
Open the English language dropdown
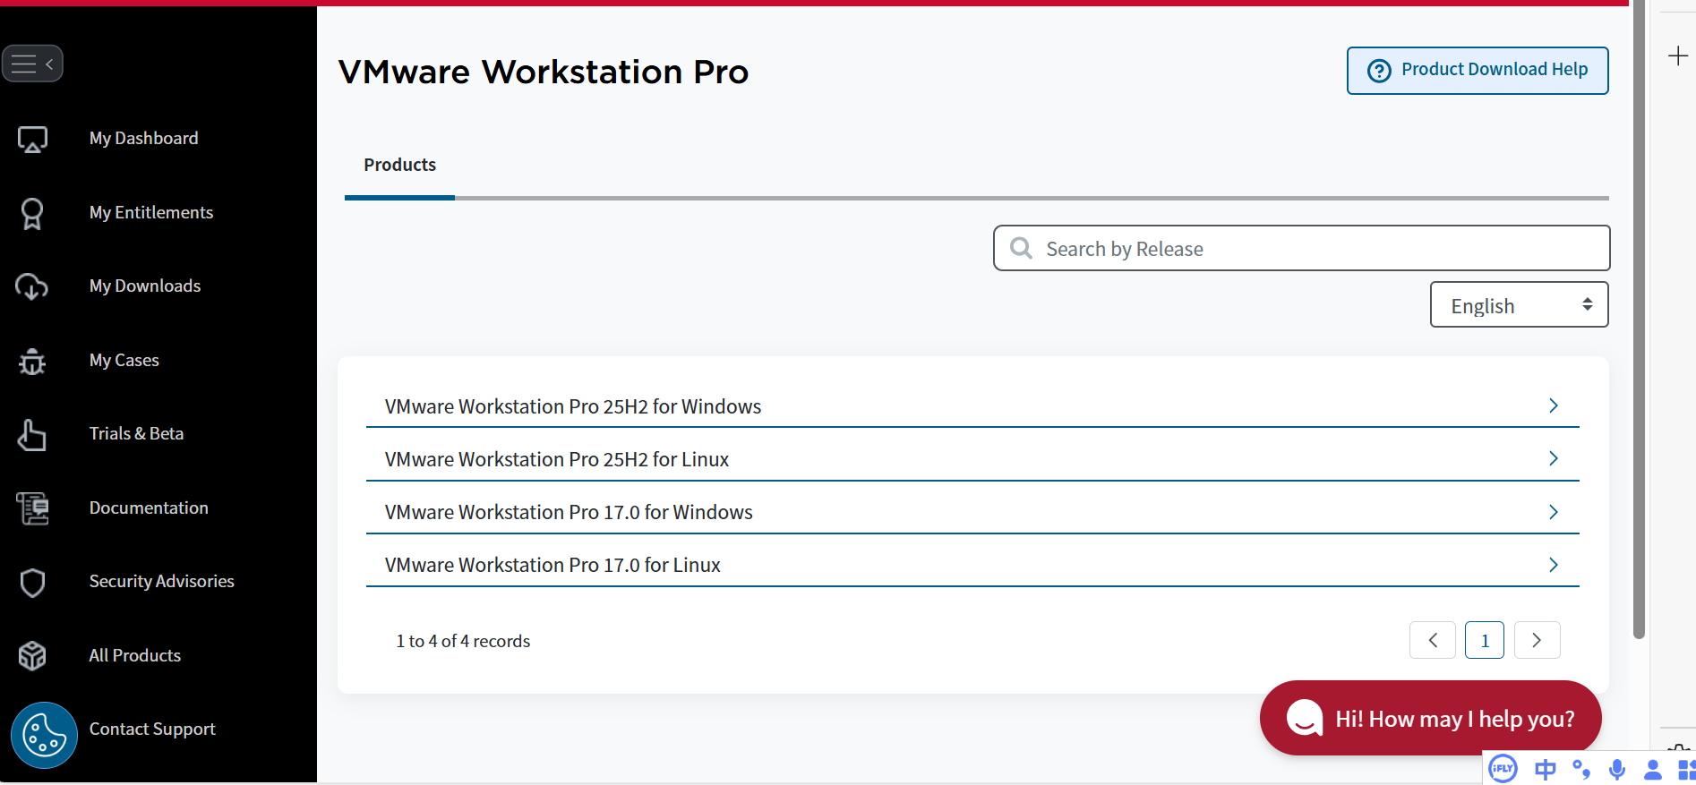1519,305
